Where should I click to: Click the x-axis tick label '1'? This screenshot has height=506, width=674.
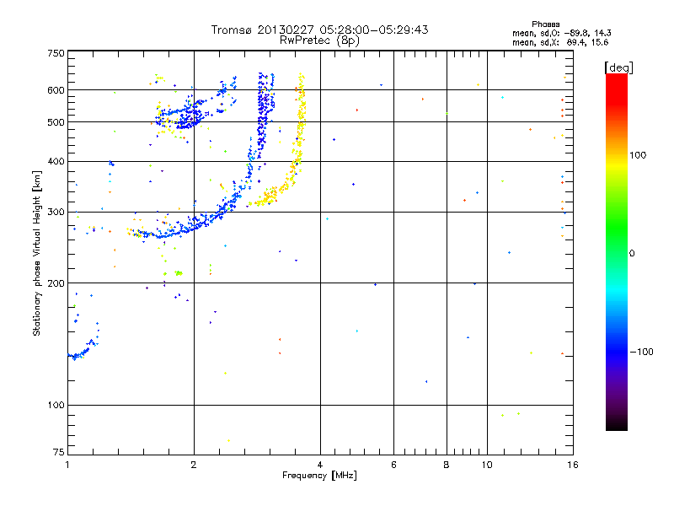coord(67,465)
